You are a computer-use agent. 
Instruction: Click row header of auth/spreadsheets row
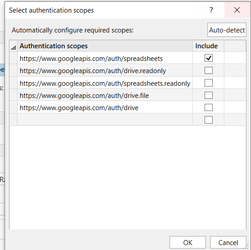click(13, 58)
